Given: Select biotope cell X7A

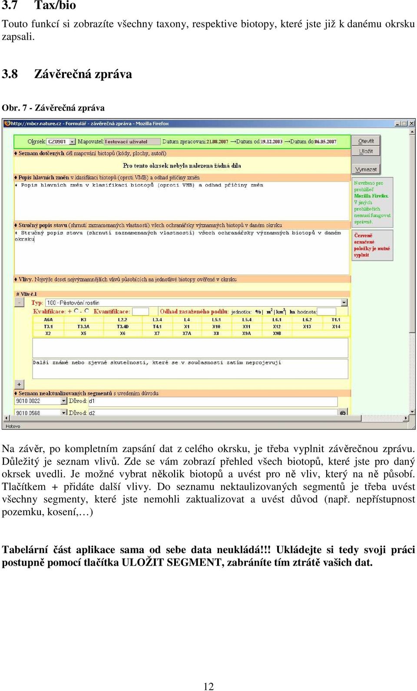Looking at the screenshot, I should (x=187, y=334).
